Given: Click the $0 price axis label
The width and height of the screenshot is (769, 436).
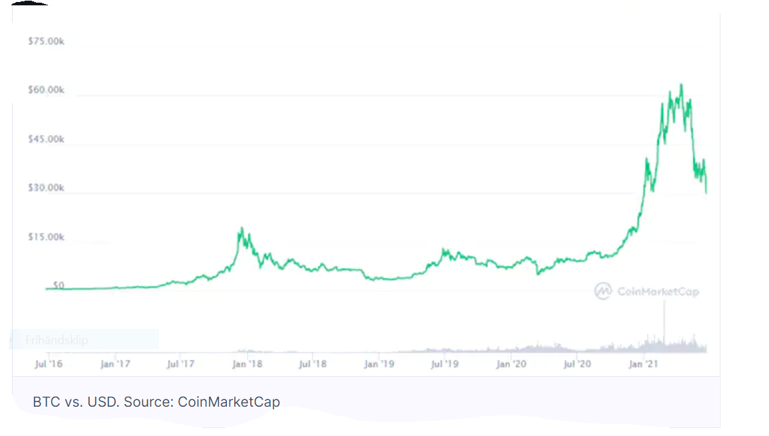Looking at the screenshot, I should (x=58, y=286).
